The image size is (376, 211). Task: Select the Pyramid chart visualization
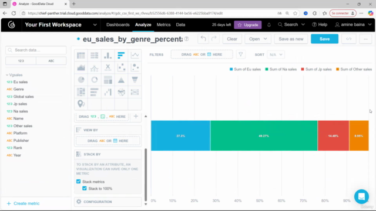(122, 80)
